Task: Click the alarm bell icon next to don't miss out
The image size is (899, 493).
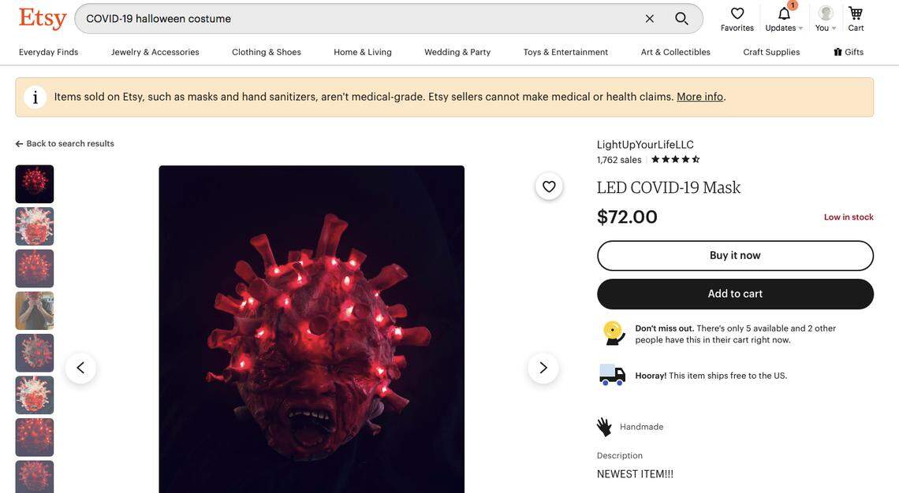Action: [x=612, y=333]
